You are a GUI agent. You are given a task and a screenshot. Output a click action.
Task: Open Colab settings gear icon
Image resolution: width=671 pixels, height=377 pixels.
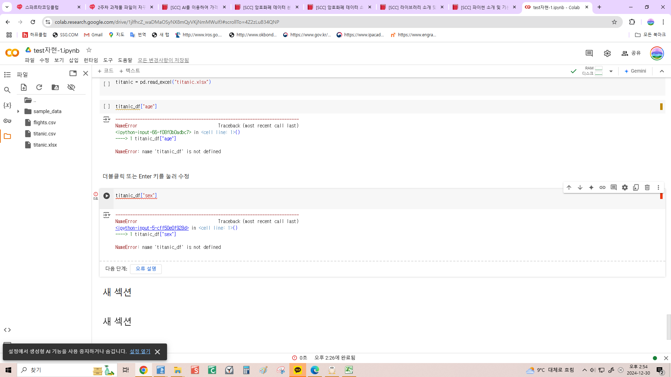coord(607,53)
